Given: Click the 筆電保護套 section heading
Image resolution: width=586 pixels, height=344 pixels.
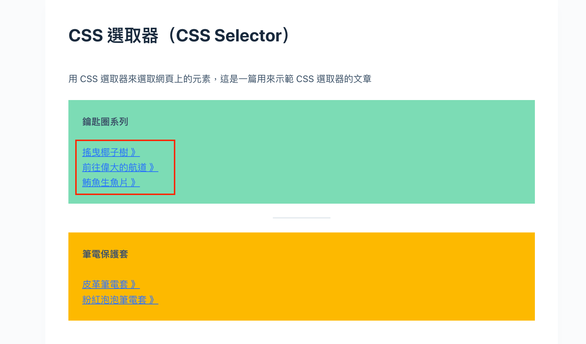Looking at the screenshot, I should (105, 254).
